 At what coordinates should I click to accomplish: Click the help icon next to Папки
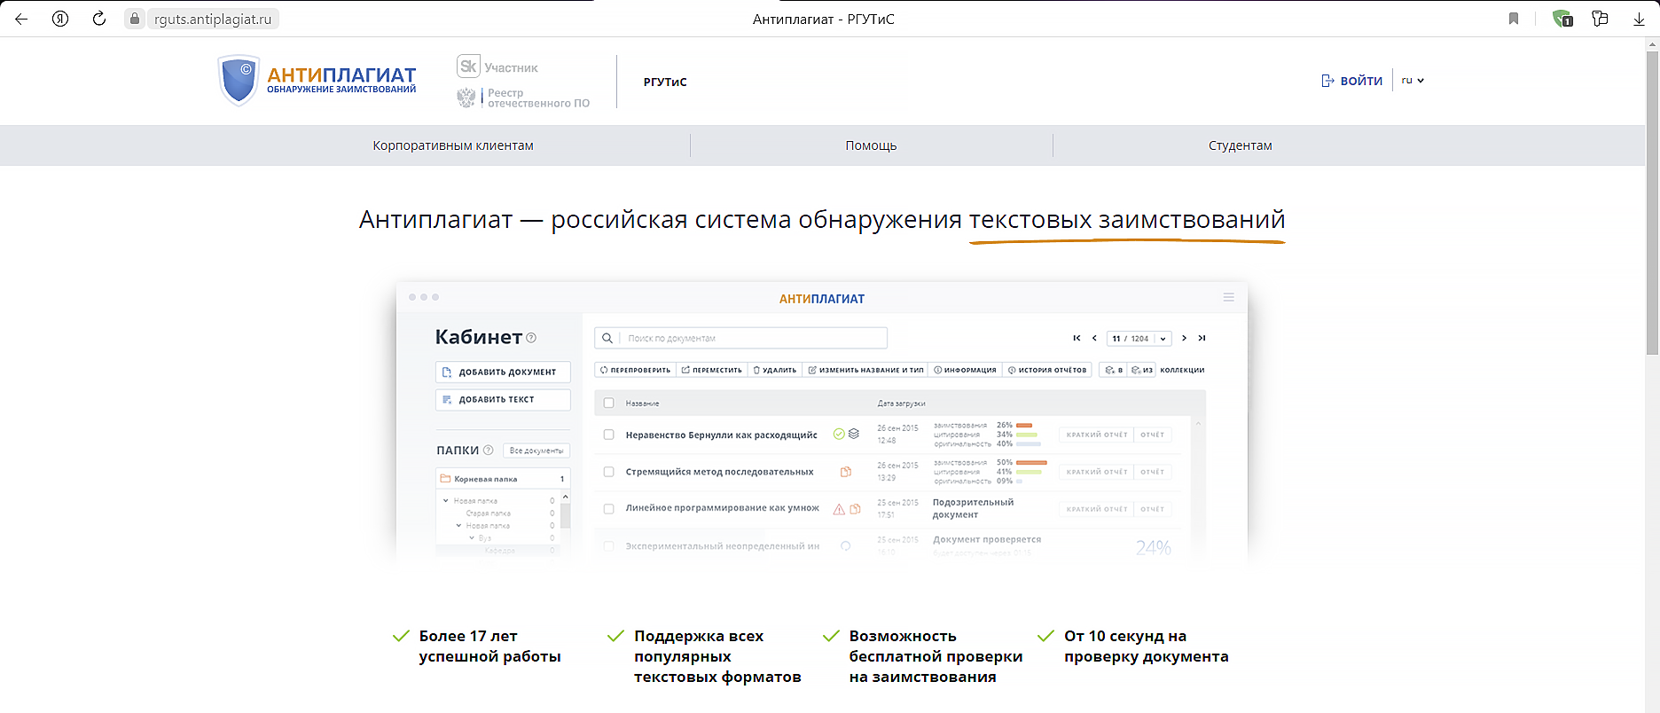click(488, 450)
